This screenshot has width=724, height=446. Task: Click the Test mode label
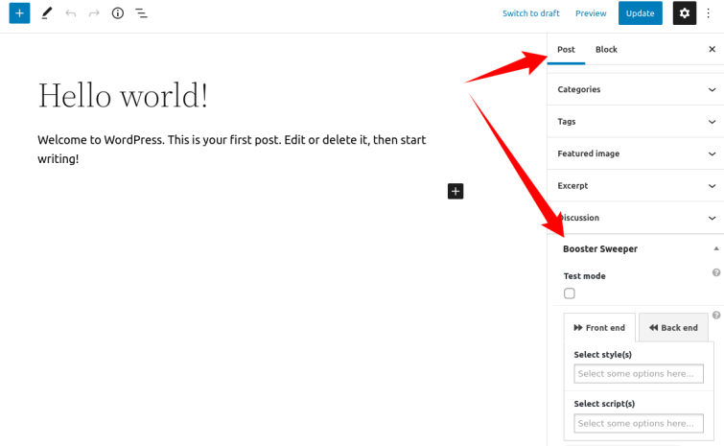click(584, 276)
